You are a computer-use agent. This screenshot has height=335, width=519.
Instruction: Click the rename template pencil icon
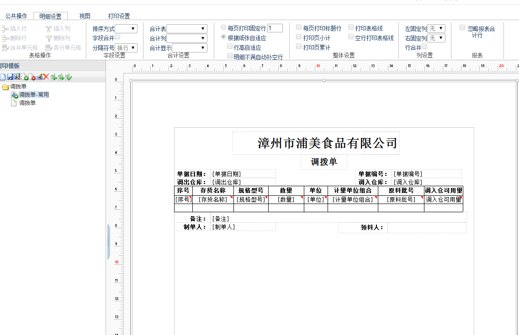click(39, 77)
